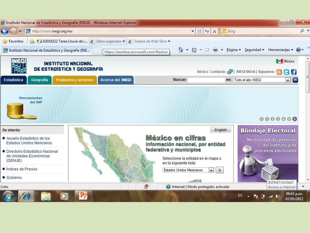Viewport: 310px width, 233px height.
Task: Click the RSS feeds icon in command bar
Action: pos(194,50)
